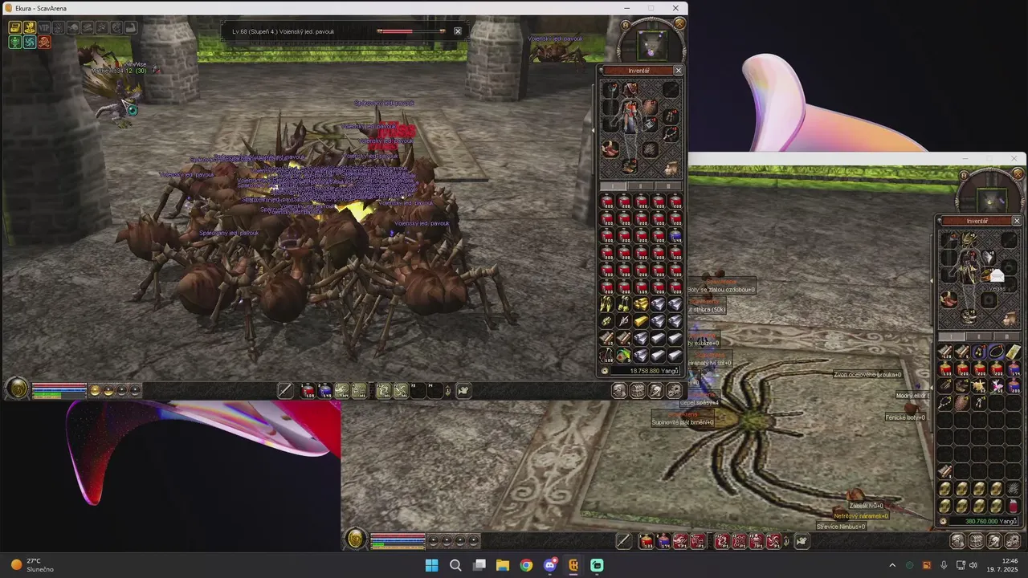Open the leftmost of the four first-window menu buttons
Screen dimensions: 1028x578
[619, 390]
